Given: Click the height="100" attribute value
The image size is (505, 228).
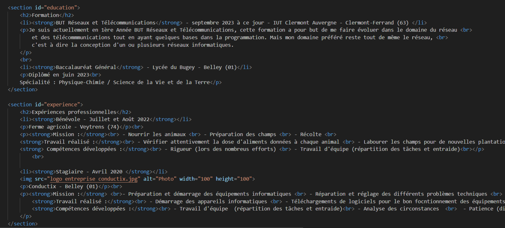Looking at the screenshot, I should [x=235, y=179].
